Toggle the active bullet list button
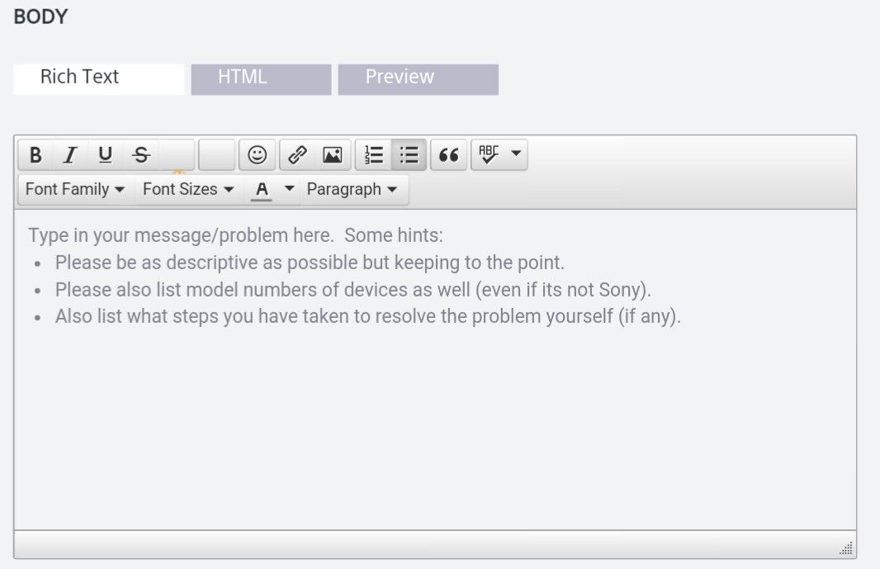This screenshot has height=569, width=880. coord(409,155)
